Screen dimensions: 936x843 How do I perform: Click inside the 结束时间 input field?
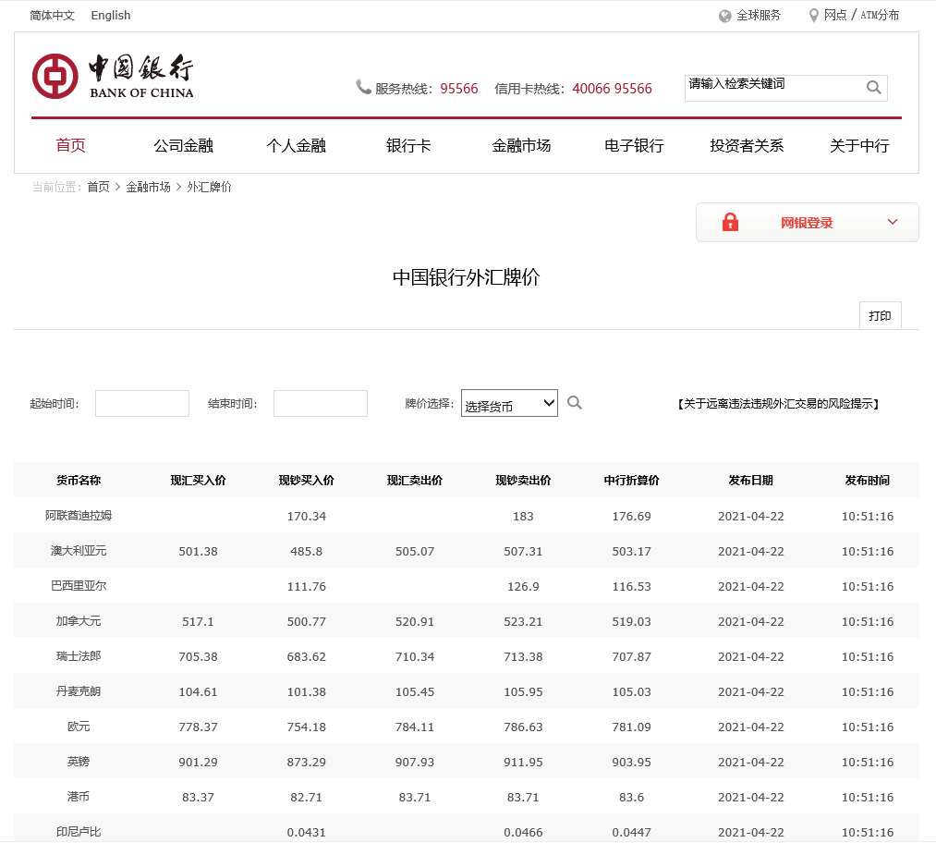click(x=320, y=403)
